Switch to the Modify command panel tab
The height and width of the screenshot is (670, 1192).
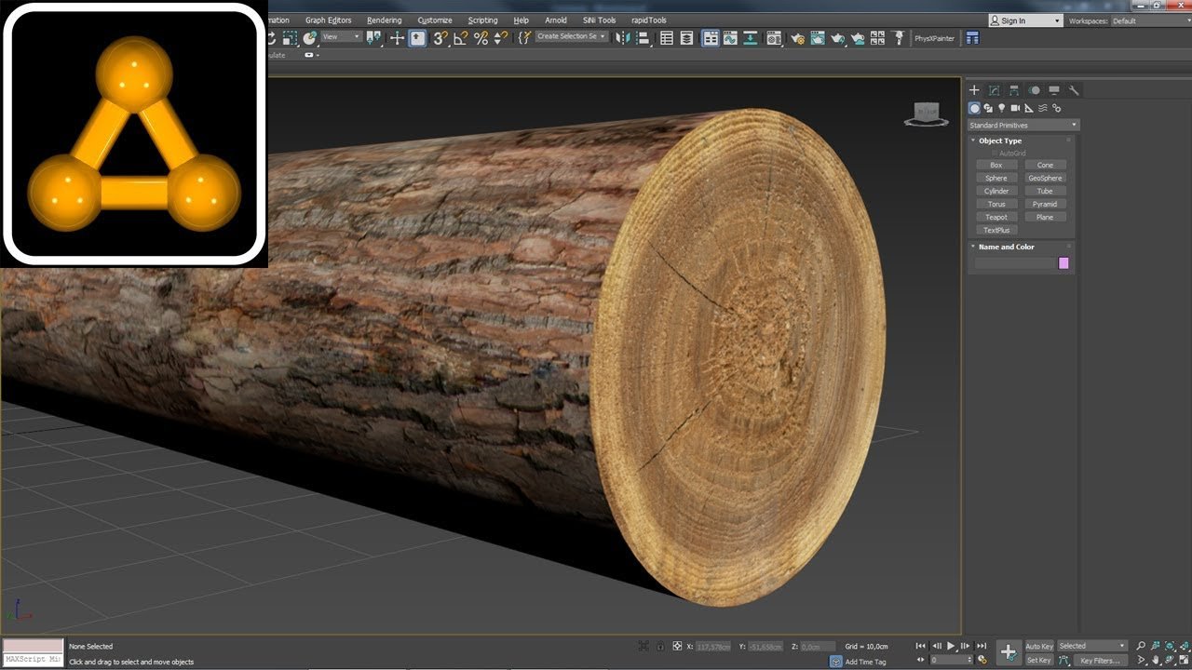click(x=995, y=90)
